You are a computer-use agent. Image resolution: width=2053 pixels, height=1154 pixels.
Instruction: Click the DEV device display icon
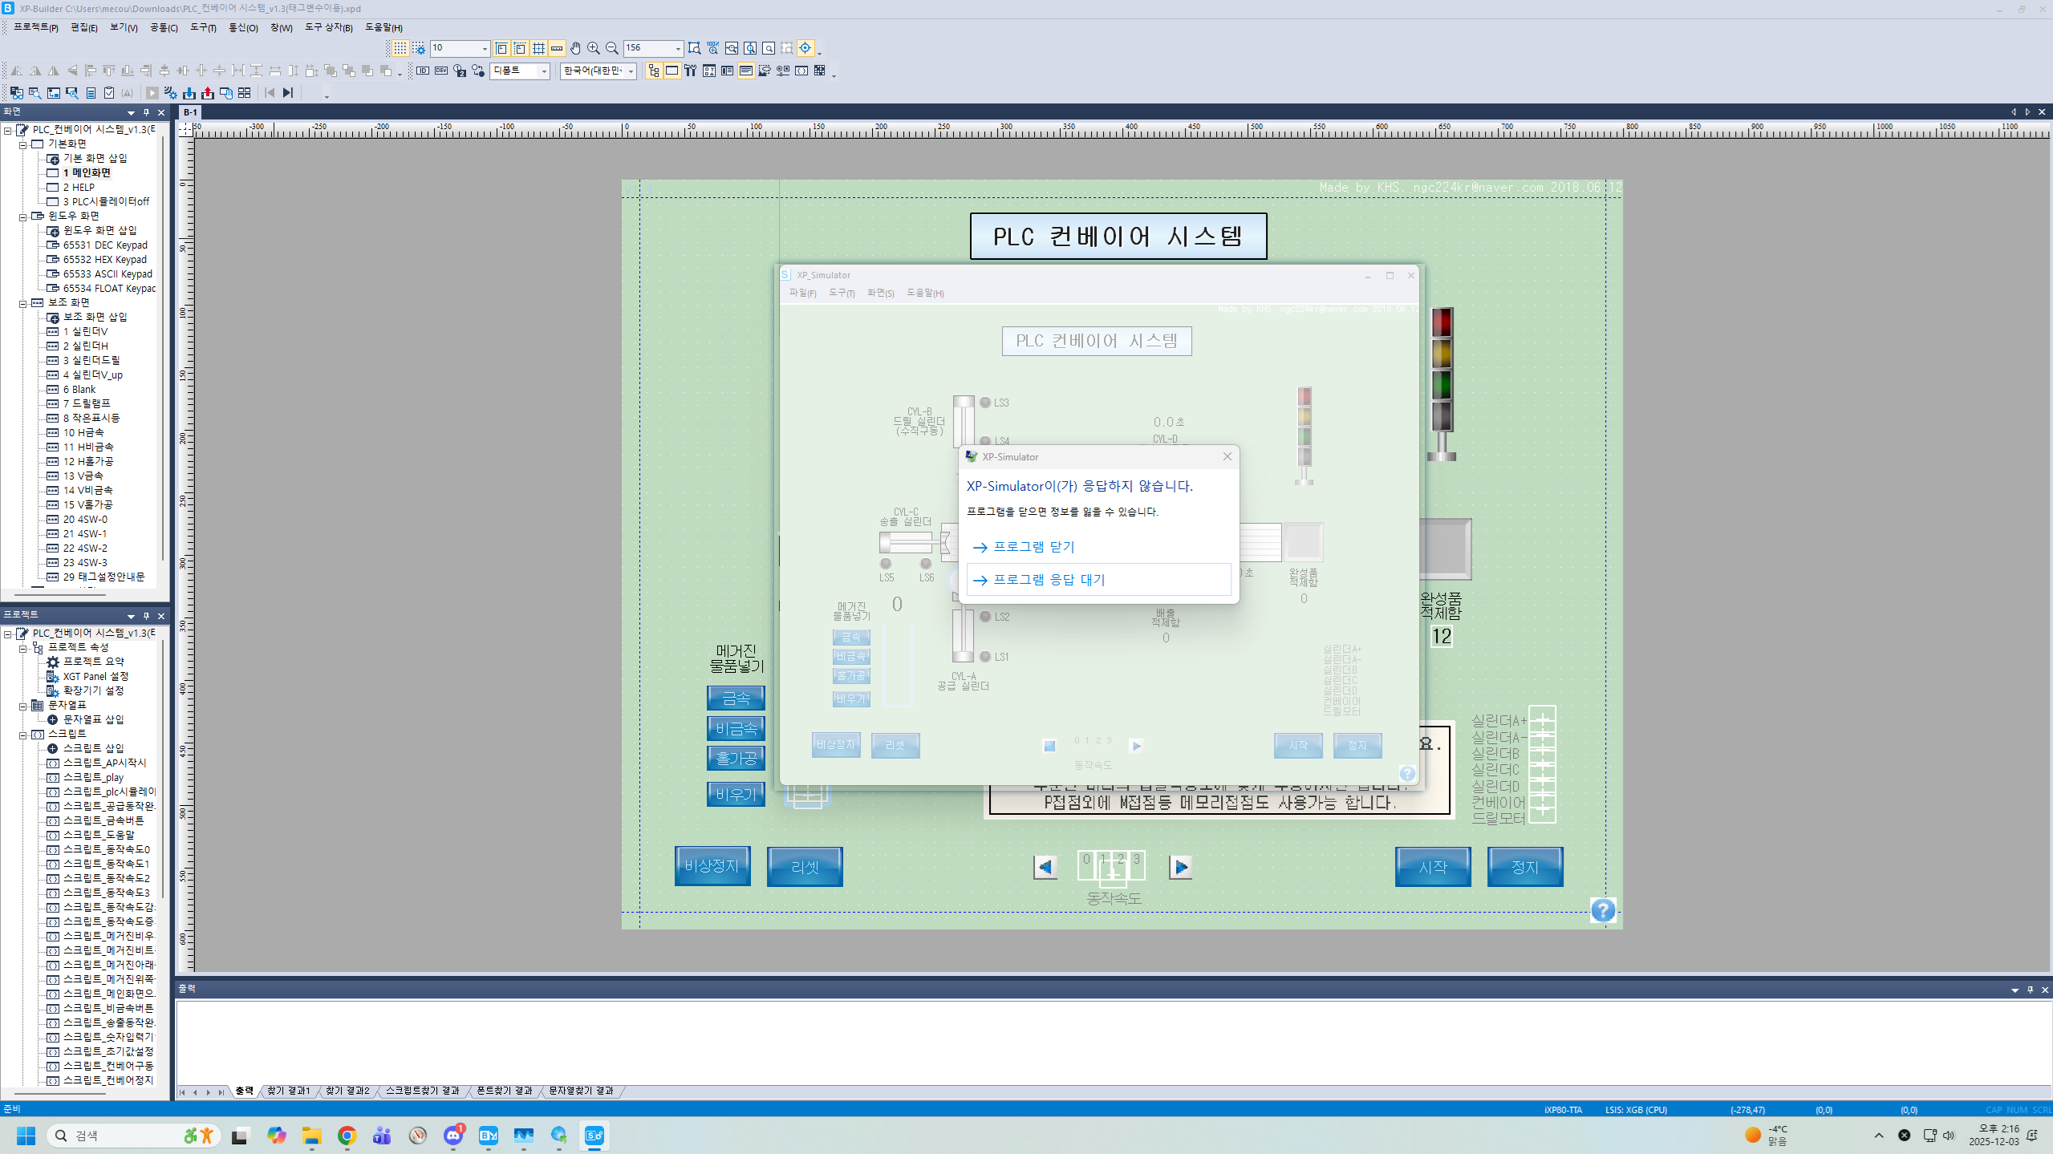441,71
